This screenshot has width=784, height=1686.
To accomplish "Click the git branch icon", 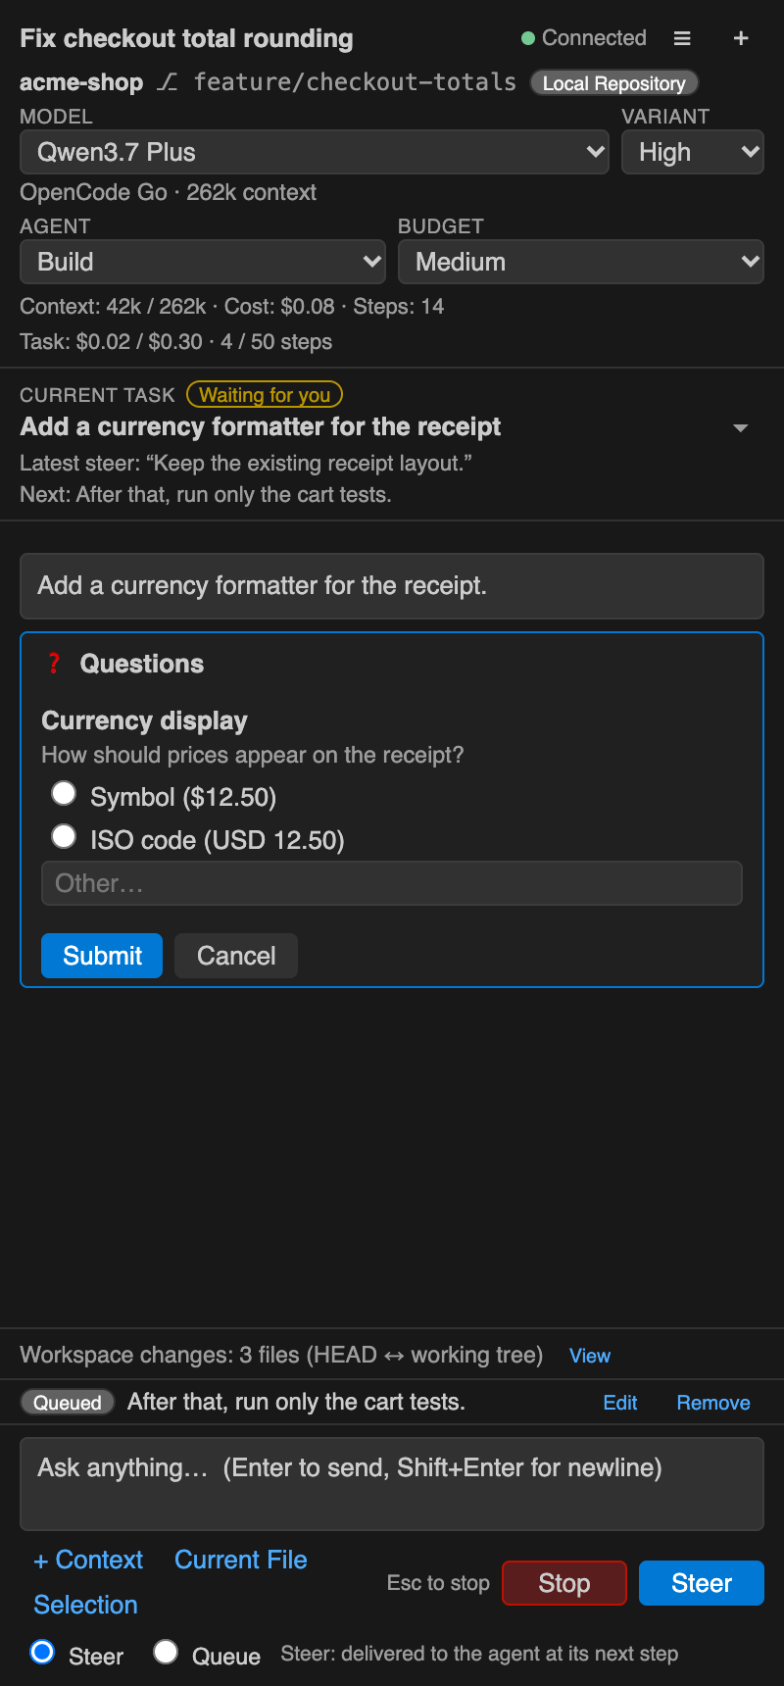I will click(x=168, y=82).
